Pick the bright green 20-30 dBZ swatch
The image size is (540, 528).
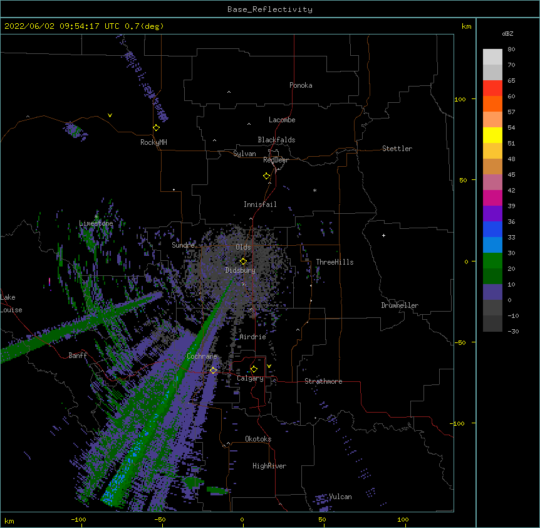point(492,261)
